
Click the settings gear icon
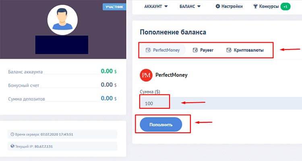pyautogui.click(x=217, y=6)
